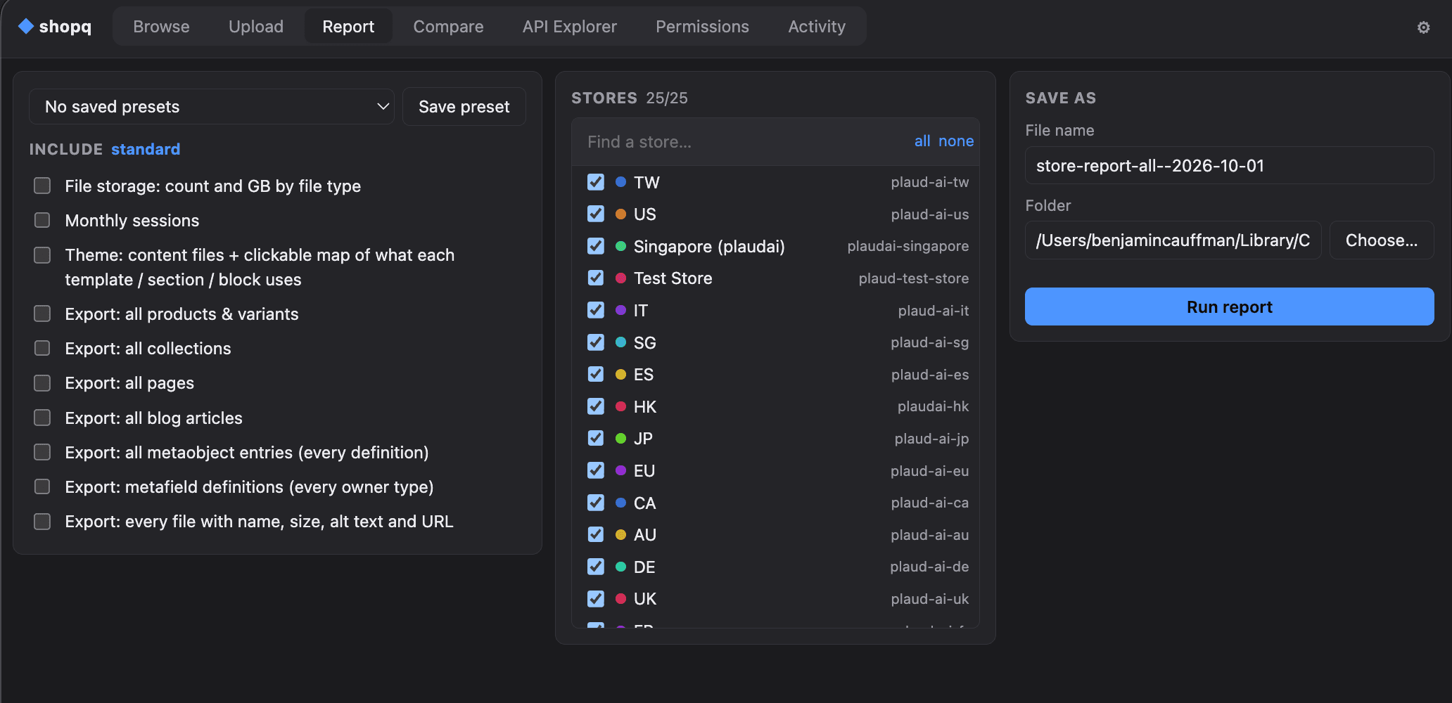This screenshot has height=703, width=1452.
Task: Click the Run report button
Action: pos(1229,307)
